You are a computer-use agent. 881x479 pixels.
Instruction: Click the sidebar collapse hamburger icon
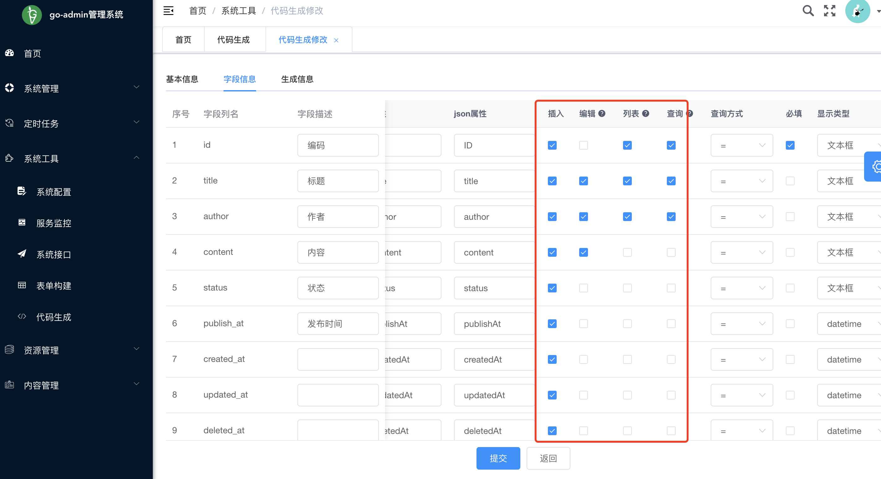tap(168, 11)
